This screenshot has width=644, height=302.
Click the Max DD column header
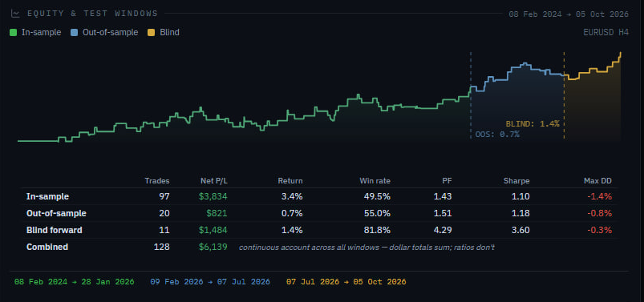(597, 181)
